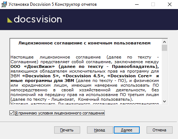This screenshot has width=178, height=139.
Task: Click the bold text ООО «ДоксВижн»
Action: click(x=32, y=66)
